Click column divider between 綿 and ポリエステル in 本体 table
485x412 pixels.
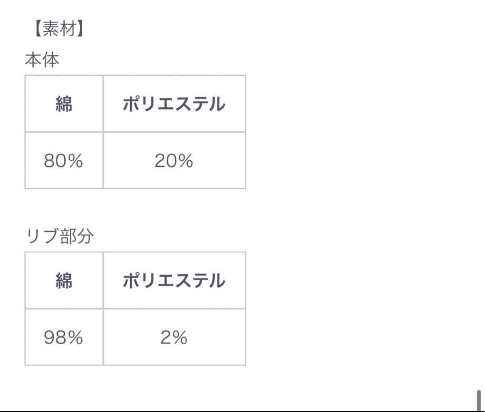[103, 104]
